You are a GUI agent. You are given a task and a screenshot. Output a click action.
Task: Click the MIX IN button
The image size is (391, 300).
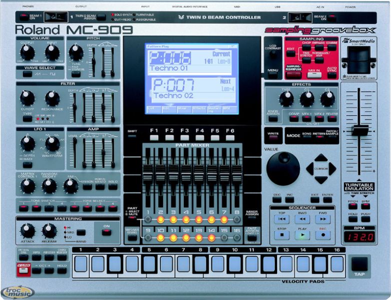point(314,75)
